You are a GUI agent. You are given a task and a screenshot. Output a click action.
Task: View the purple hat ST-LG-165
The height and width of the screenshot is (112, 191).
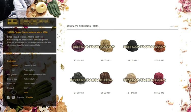click(x=78, y=46)
